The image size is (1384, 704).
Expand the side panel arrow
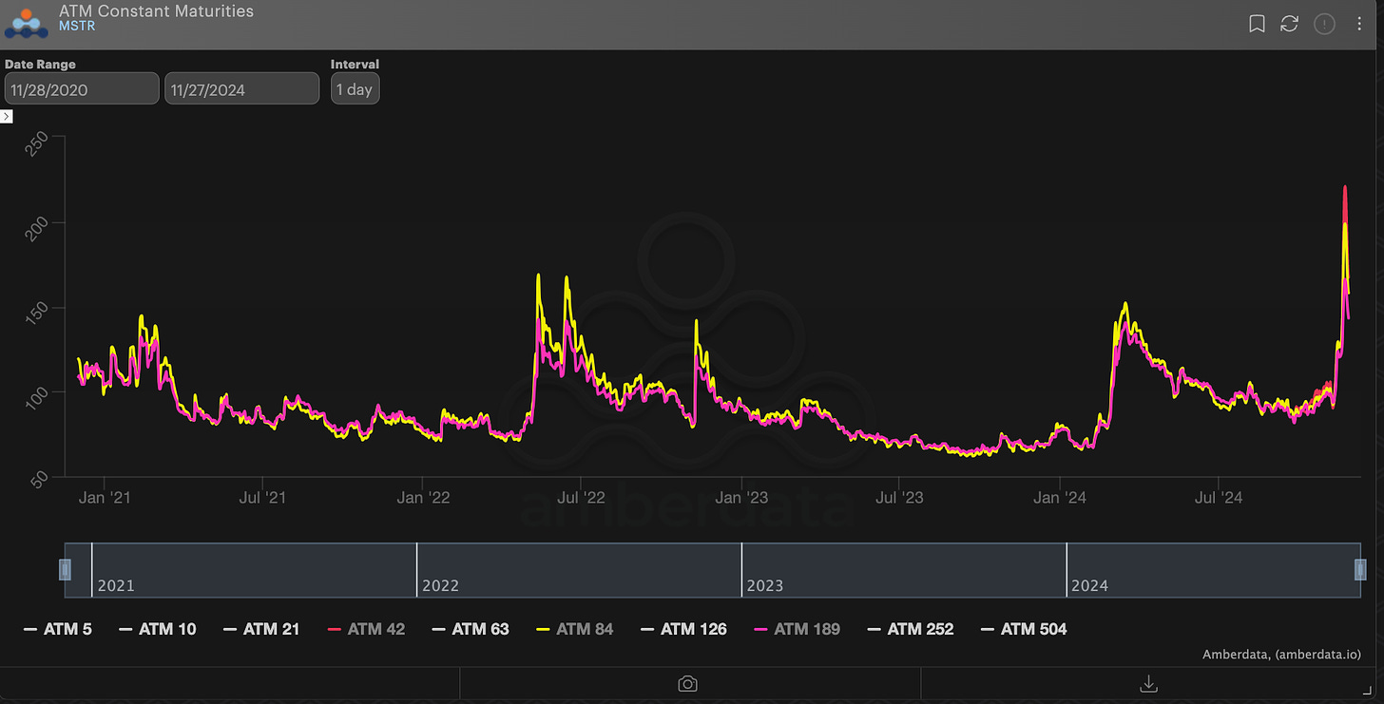coord(6,116)
